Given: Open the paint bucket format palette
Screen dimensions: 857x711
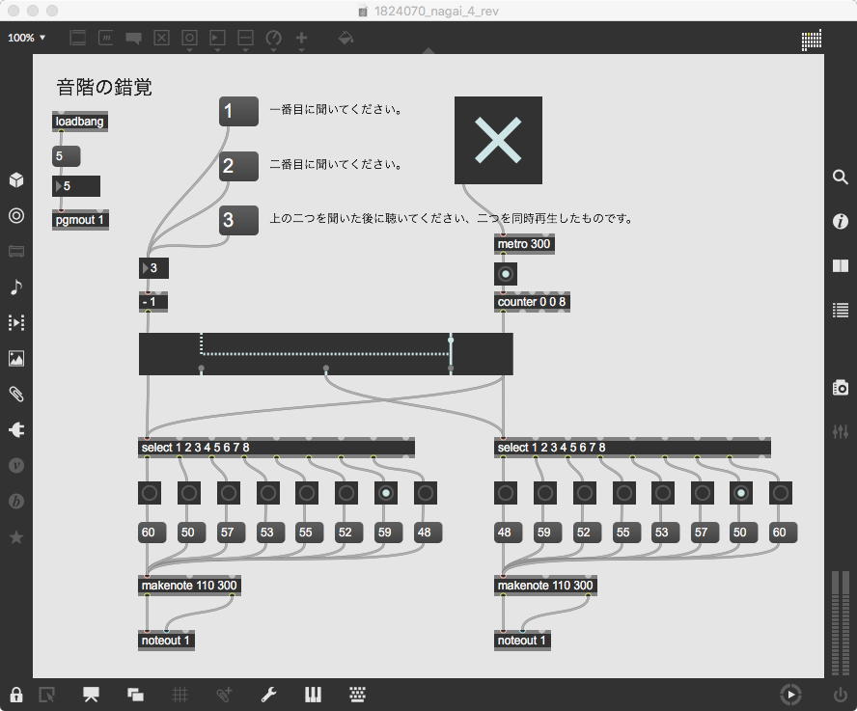Looking at the screenshot, I should tap(346, 38).
